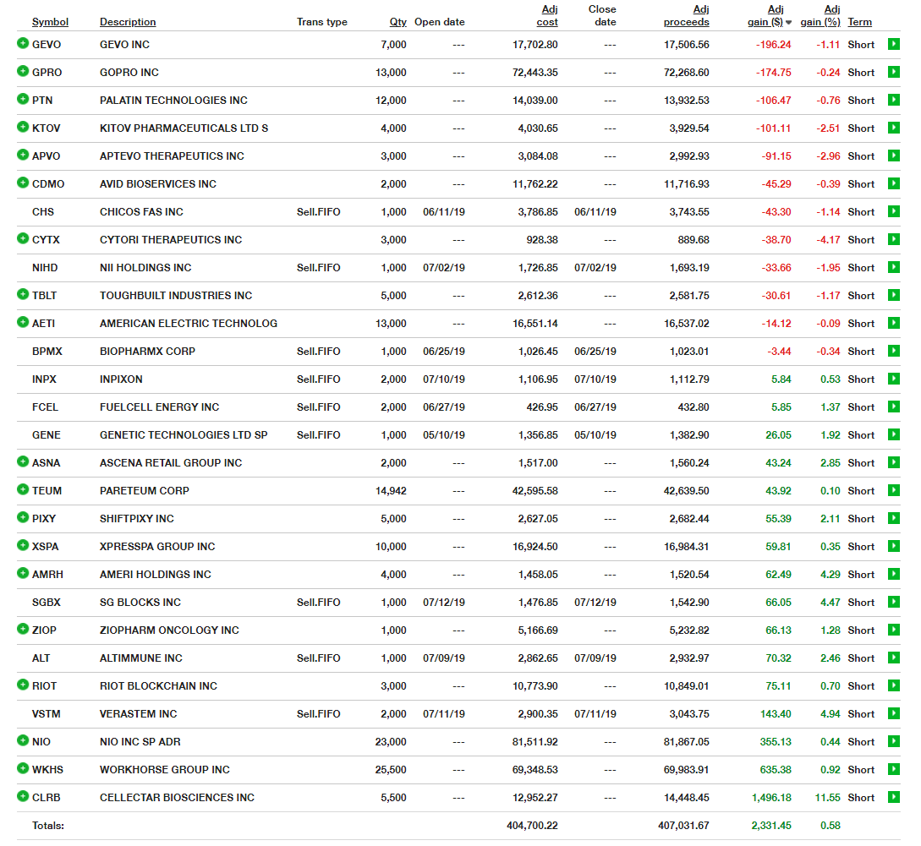The height and width of the screenshot is (846, 921).
Task: Click green arrow icon on ZIOP row
Action: [894, 630]
